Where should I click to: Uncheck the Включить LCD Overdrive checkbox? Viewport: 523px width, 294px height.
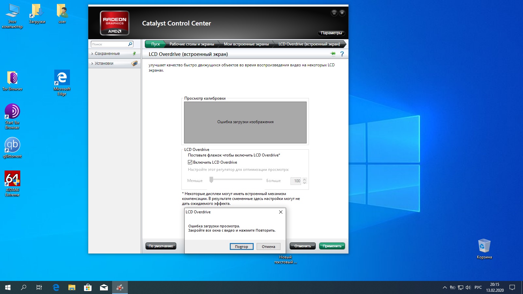click(x=190, y=162)
